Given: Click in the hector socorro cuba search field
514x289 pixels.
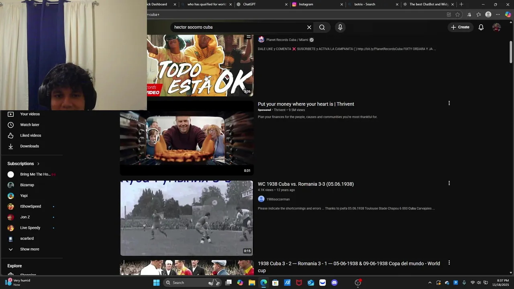Looking at the screenshot, I should tap(239, 27).
